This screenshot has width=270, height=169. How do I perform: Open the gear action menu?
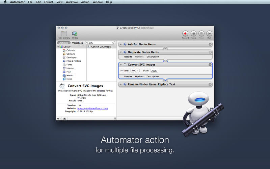pos(59,119)
